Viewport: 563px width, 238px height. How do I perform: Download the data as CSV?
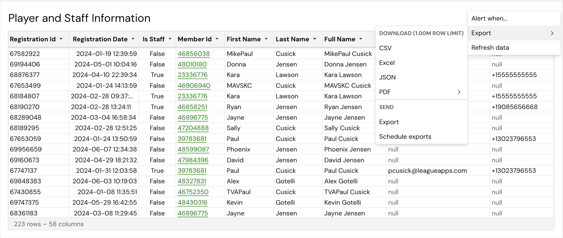385,48
